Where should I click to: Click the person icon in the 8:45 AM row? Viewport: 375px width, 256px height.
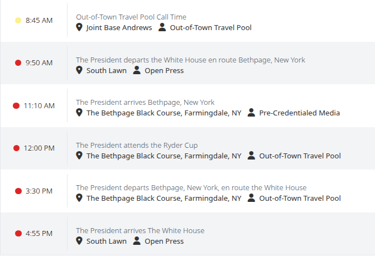coord(162,27)
